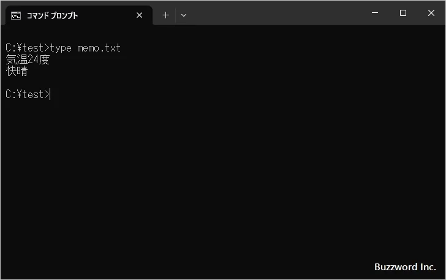
Task: Click the 気温24度 output line
Action: [x=28, y=59]
